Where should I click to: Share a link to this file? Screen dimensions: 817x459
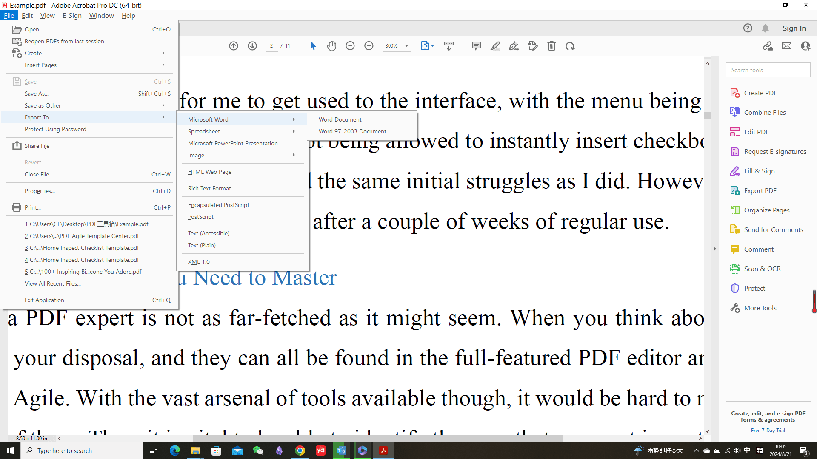768,46
